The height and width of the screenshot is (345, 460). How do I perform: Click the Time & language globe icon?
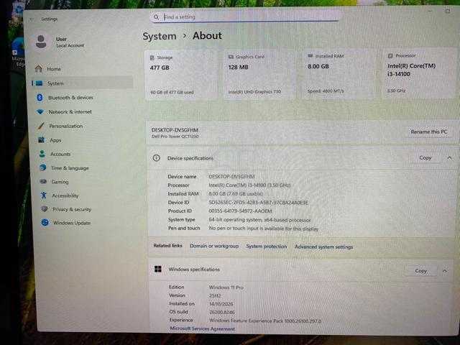click(x=43, y=167)
